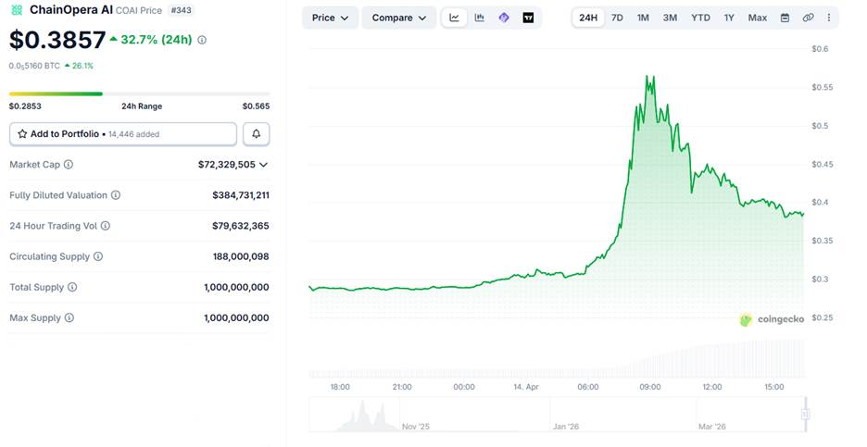Open the Price dropdown
Screen dimensions: 867x447
click(330, 18)
